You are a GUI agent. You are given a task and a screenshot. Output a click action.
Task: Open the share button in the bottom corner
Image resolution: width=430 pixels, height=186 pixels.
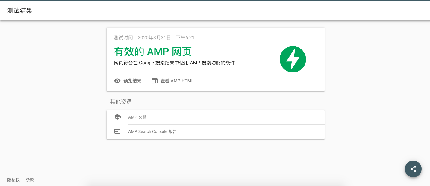click(413, 169)
